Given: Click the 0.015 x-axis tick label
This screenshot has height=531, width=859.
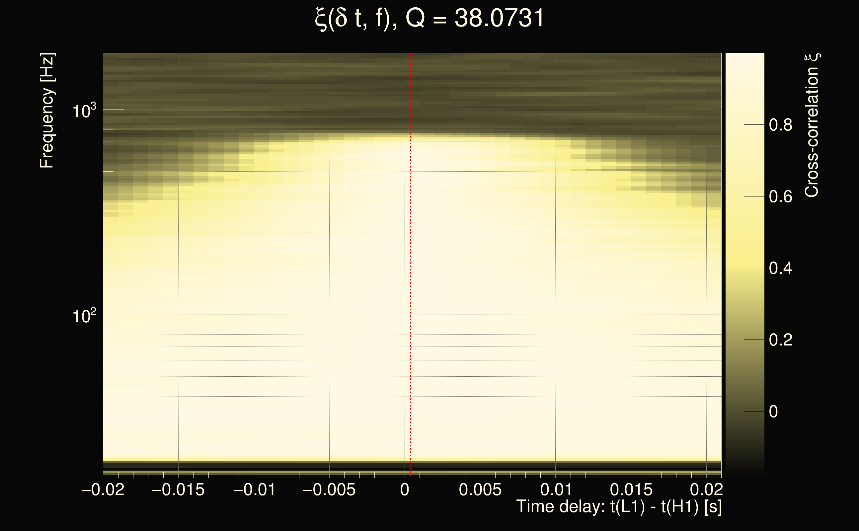Looking at the screenshot, I should 631,490.
